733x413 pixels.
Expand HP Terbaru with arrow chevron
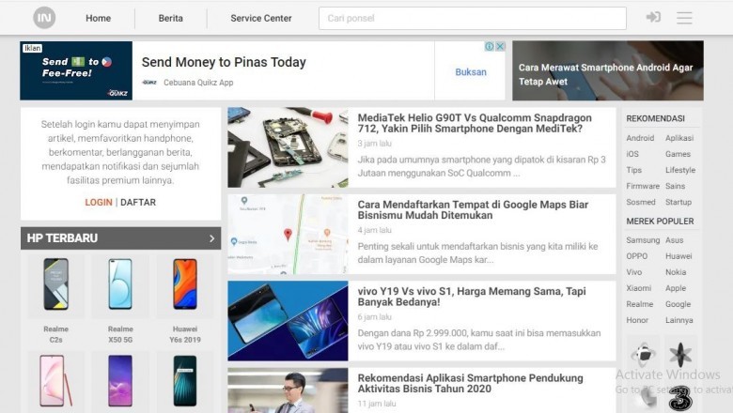click(211, 238)
